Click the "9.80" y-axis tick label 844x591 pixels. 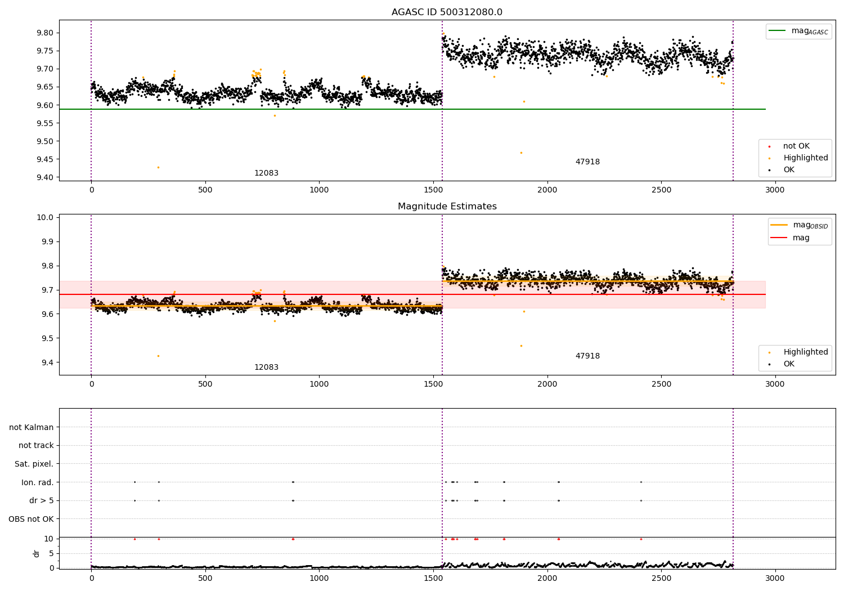tap(45, 33)
